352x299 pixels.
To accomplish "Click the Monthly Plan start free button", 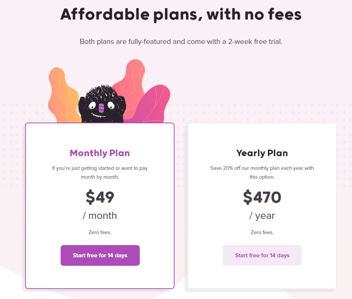I will coord(100,255).
